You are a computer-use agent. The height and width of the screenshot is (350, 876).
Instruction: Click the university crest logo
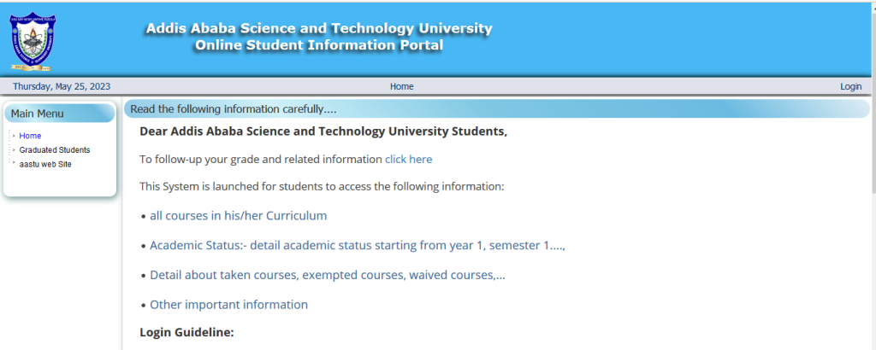point(33,40)
